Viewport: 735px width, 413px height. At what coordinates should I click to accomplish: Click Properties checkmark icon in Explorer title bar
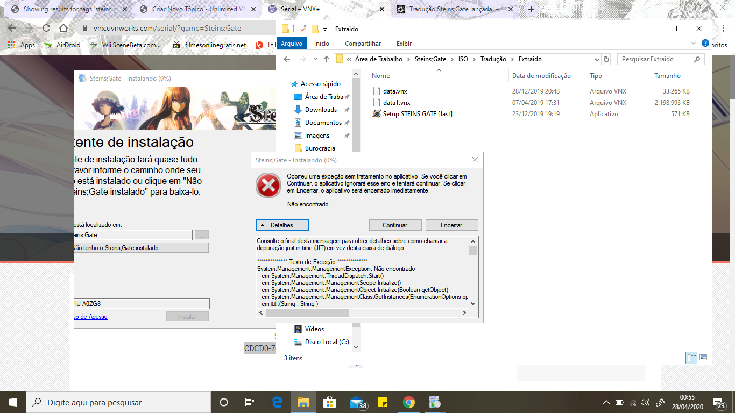[303, 29]
